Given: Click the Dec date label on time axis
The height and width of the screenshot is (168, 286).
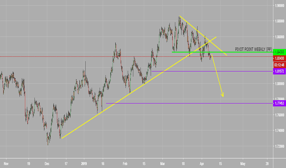Looking at the screenshot, I should [x=47, y=164].
